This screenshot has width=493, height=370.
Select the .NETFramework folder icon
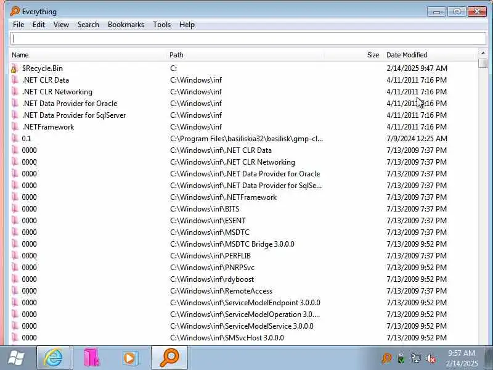14,127
